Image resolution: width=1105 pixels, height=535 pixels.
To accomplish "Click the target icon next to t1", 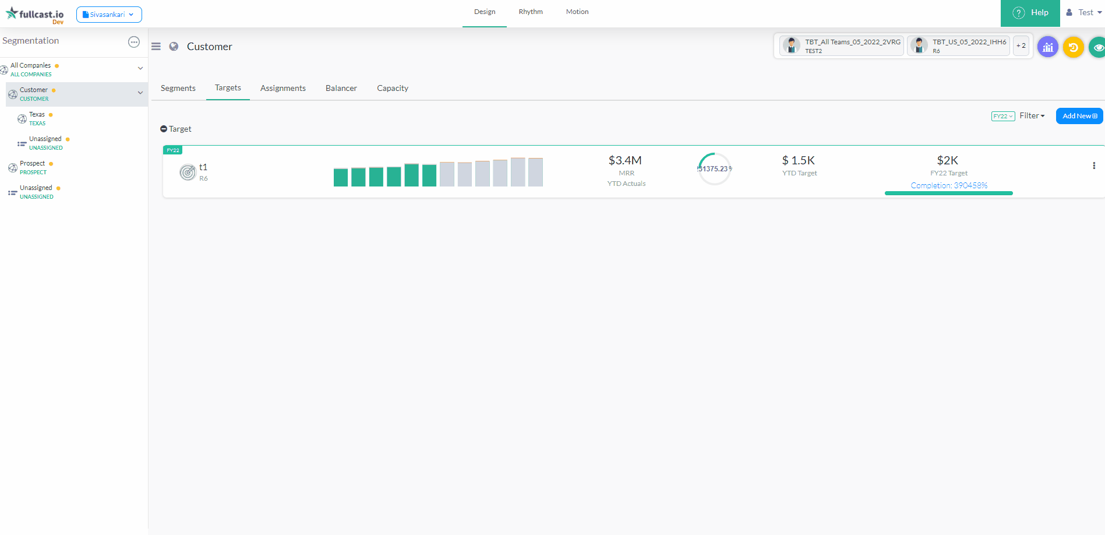I will point(188,173).
